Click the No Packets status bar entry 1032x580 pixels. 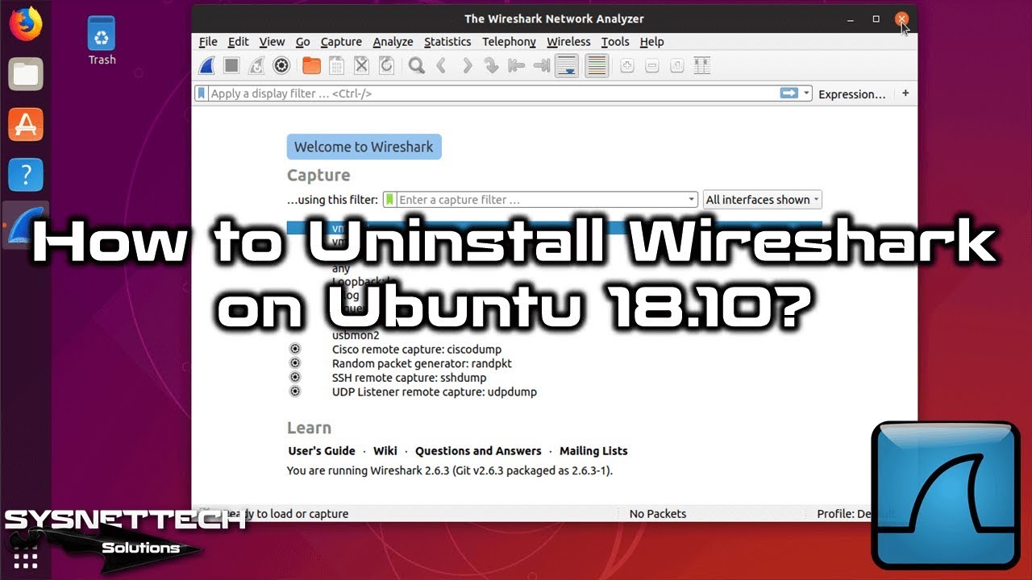point(658,513)
